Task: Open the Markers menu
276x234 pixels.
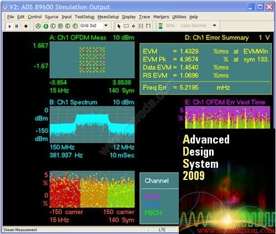Action: pyautogui.click(x=161, y=17)
